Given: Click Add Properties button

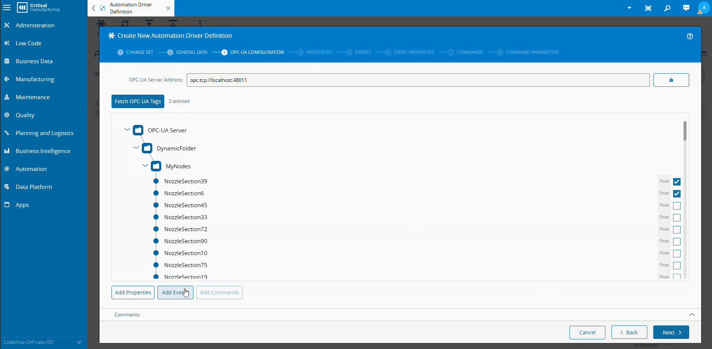Looking at the screenshot, I should pyautogui.click(x=133, y=293).
